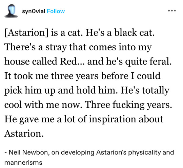Viewport: 183px width, 168px height.
Task: Click the word "inspiration" in the quote
Action: pos(113,119)
